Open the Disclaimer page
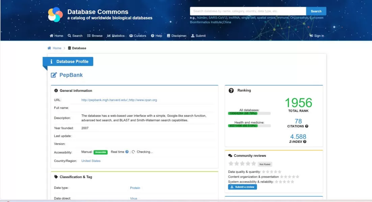Image resolution: width=372 pixels, height=202 pixels. (177, 36)
